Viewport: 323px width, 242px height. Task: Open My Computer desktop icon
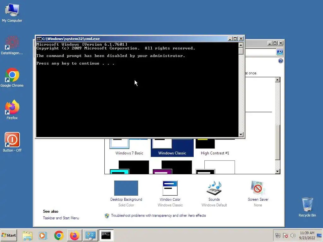click(12, 13)
